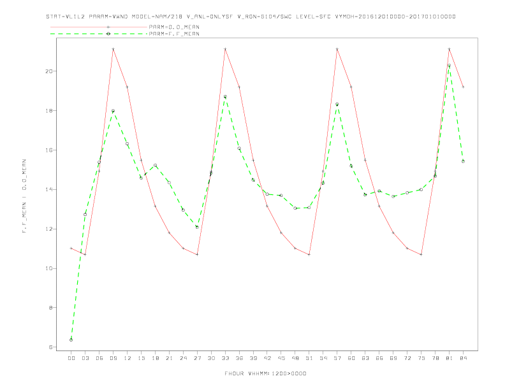Image resolution: width=505 pixels, height=390 pixels.
Task: Click the x-axis tick label 63
Action: (365, 358)
